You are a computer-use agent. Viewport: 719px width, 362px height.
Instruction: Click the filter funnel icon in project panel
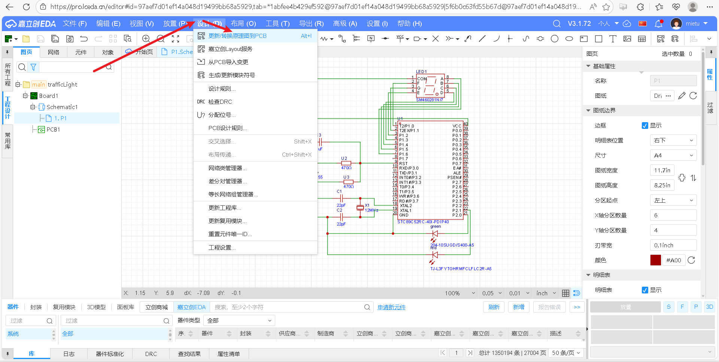[x=33, y=67]
